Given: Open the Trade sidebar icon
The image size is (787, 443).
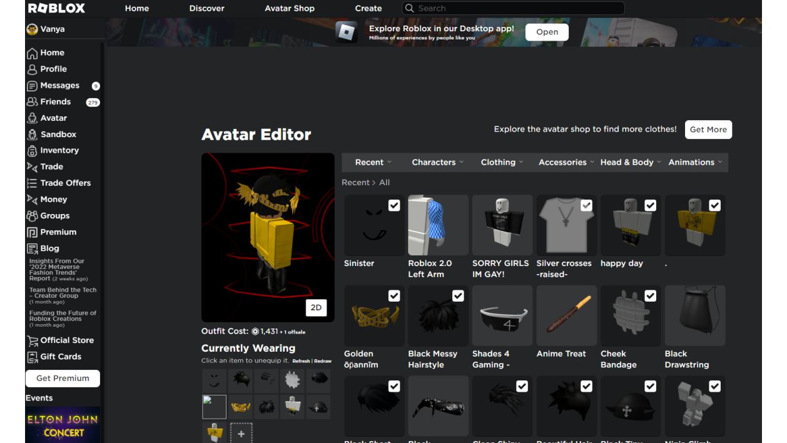Looking at the screenshot, I should click(x=32, y=167).
